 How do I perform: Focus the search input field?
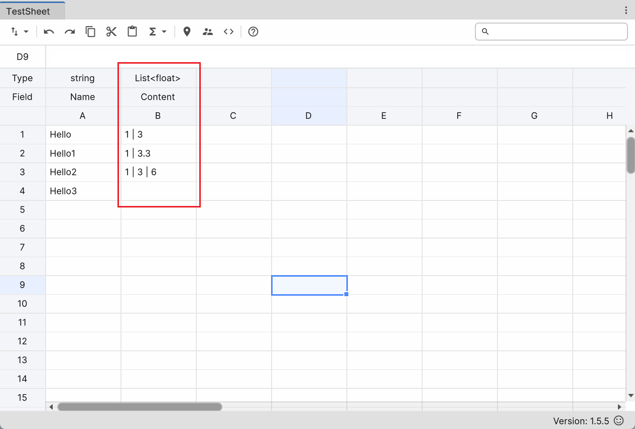tap(551, 32)
